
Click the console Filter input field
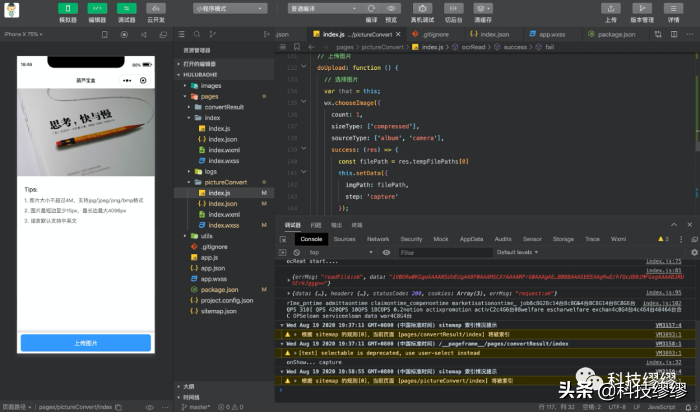tap(441, 252)
